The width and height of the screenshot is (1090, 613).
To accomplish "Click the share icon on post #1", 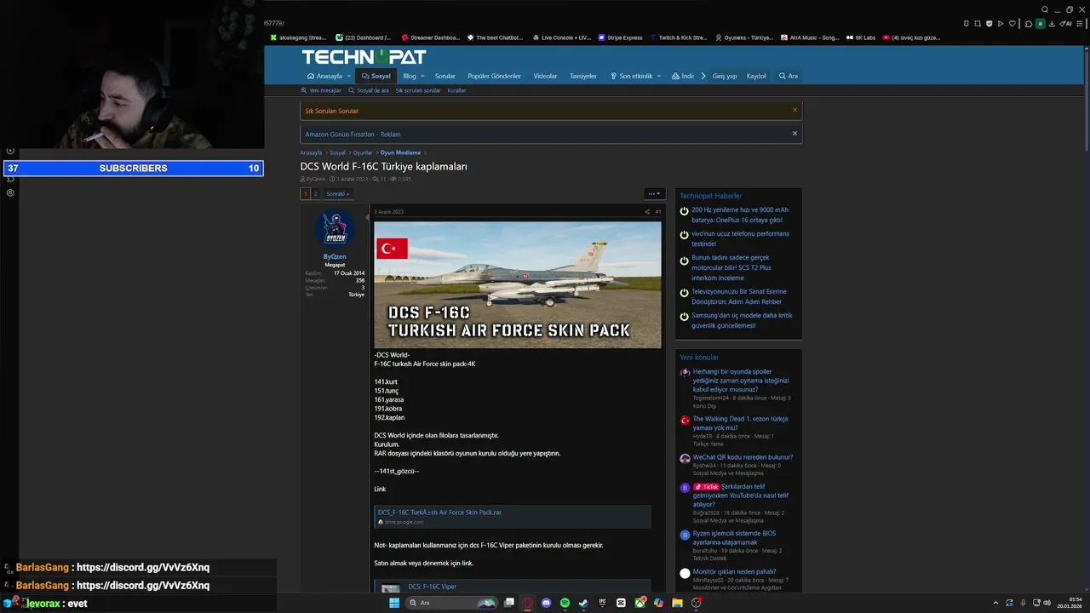I will [646, 211].
